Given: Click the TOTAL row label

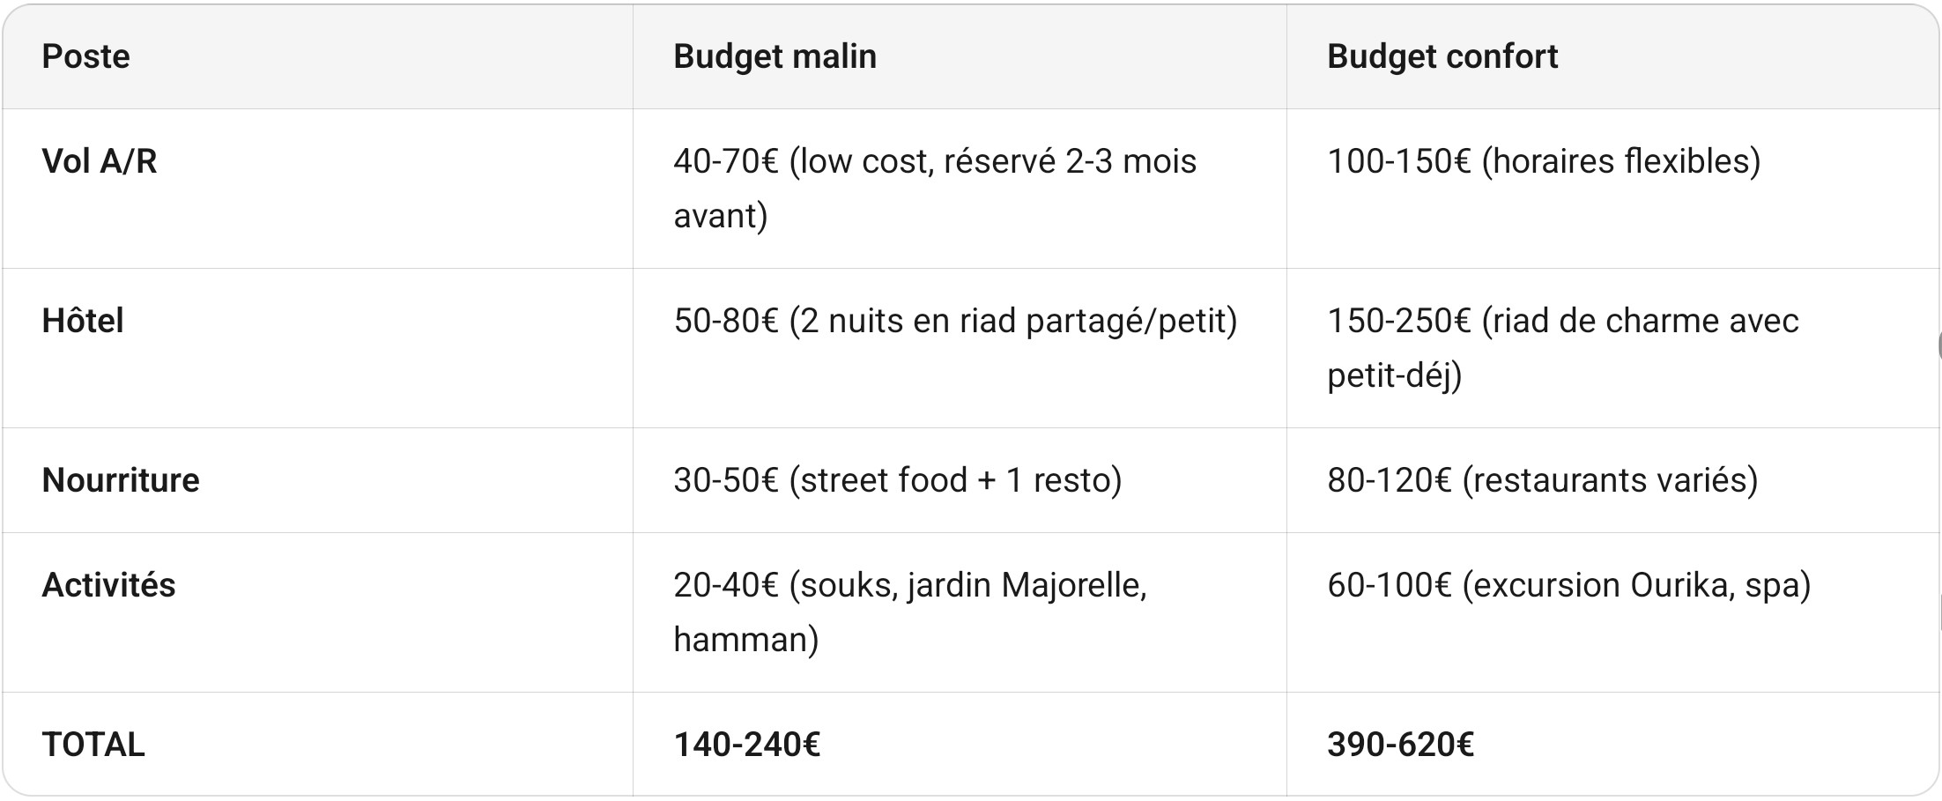Looking at the screenshot, I should 93,745.
